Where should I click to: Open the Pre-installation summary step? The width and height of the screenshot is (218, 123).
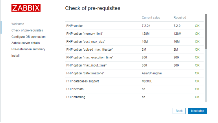click(x=28, y=49)
